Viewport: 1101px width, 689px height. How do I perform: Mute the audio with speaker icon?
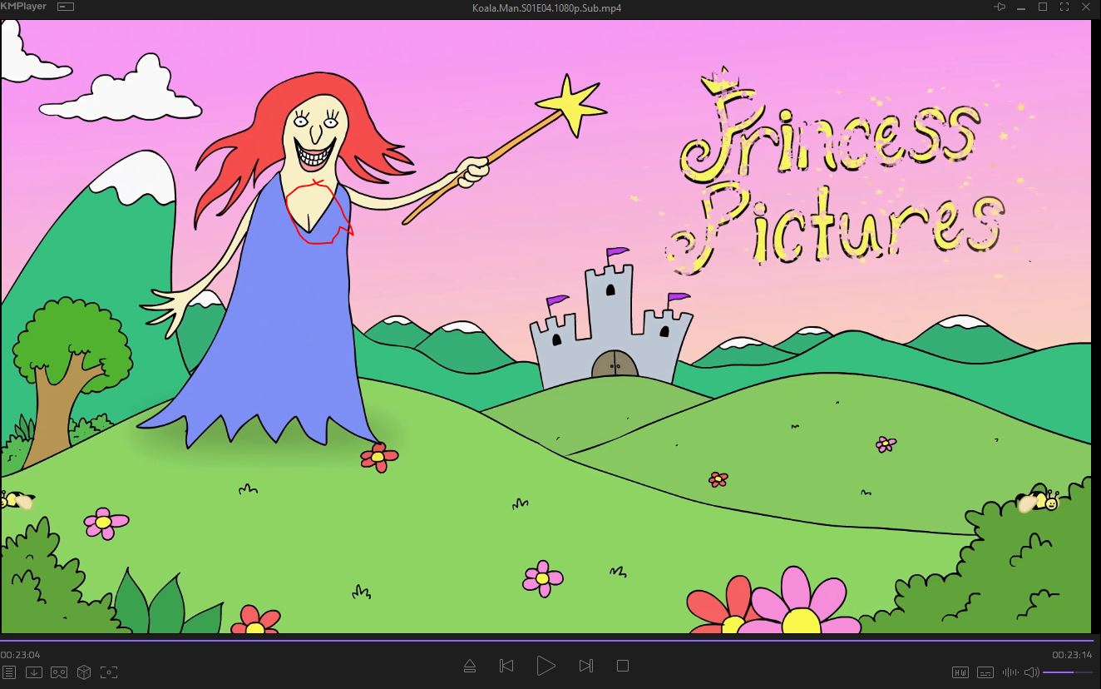click(x=1031, y=672)
